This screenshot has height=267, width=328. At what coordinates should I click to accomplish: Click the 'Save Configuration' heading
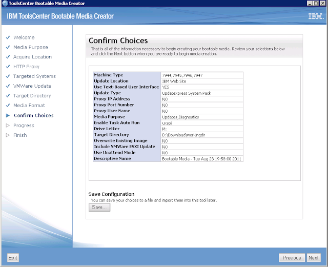[111, 194]
